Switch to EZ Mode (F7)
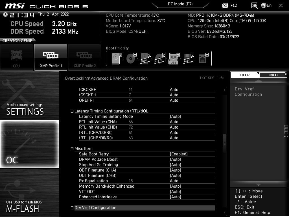 (x=180, y=4)
